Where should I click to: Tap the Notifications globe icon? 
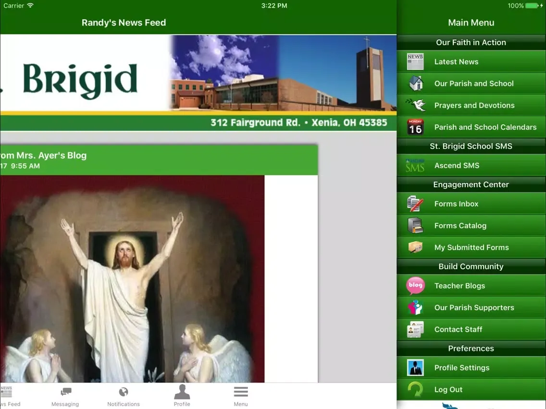tap(123, 392)
